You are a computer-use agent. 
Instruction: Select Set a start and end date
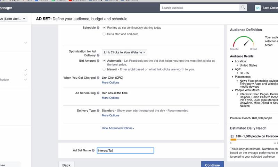tap(104, 34)
